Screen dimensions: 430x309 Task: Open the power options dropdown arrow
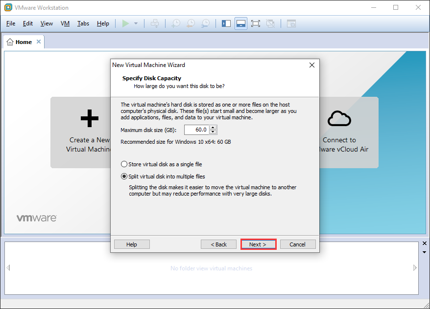click(x=136, y=23)
